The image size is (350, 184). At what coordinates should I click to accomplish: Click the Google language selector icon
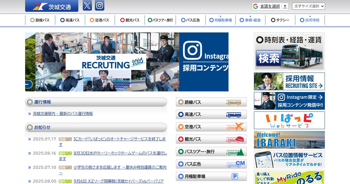coord(256,6)
